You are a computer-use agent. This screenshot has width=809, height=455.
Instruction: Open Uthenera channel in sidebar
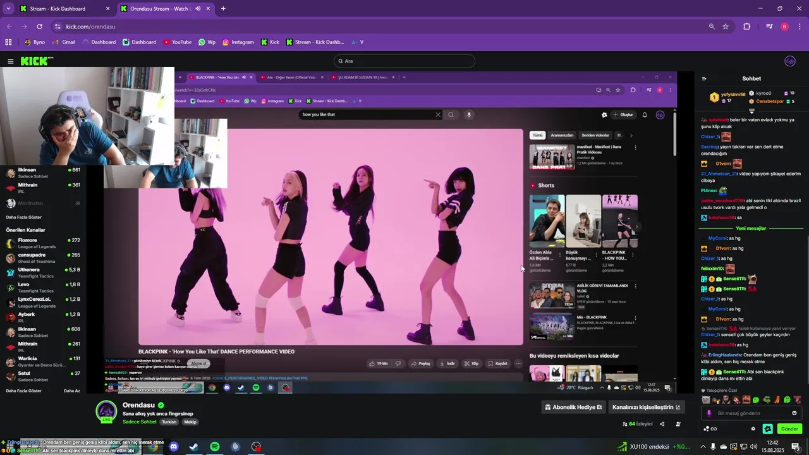click(x=43, y=273)
